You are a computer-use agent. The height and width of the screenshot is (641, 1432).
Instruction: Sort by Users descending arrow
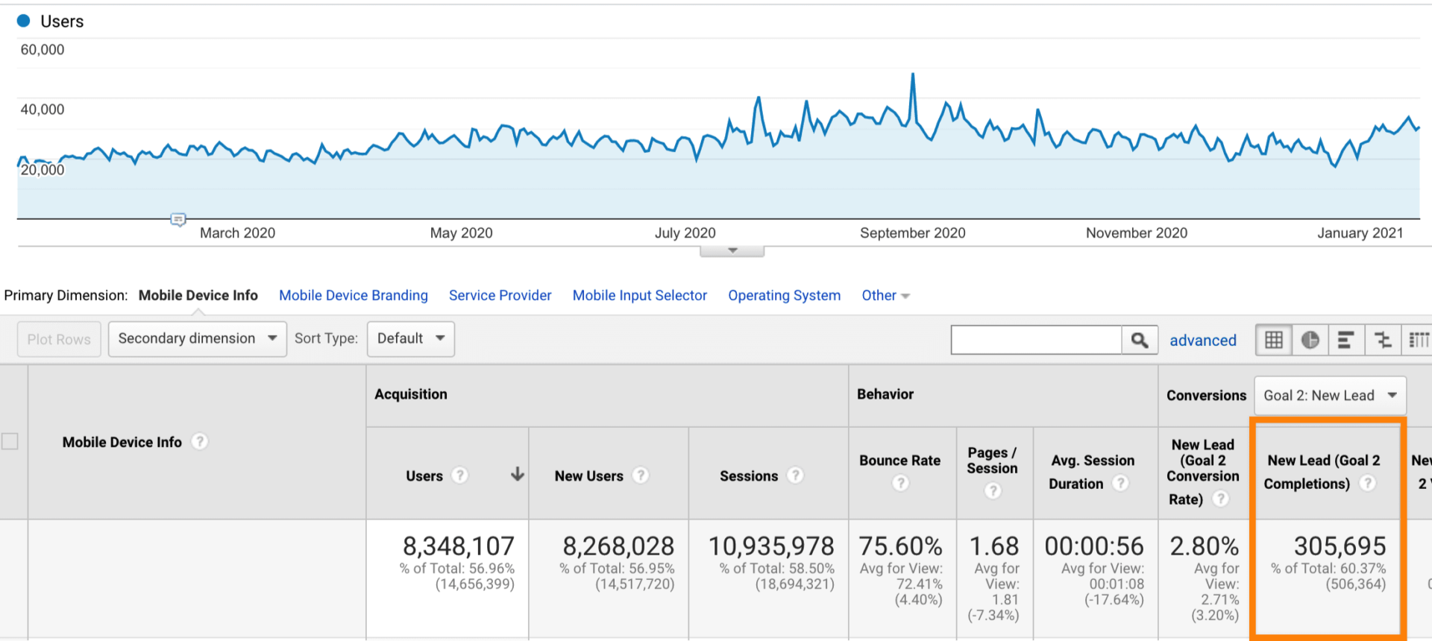pyautogui.click(x=518, y=475)
